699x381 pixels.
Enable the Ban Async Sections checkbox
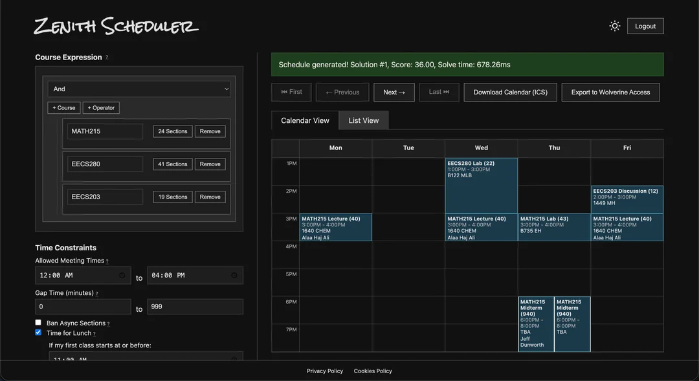[38, 322]
